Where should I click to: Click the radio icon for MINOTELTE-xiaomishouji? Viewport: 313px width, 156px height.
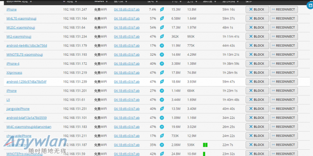(162, 55)
